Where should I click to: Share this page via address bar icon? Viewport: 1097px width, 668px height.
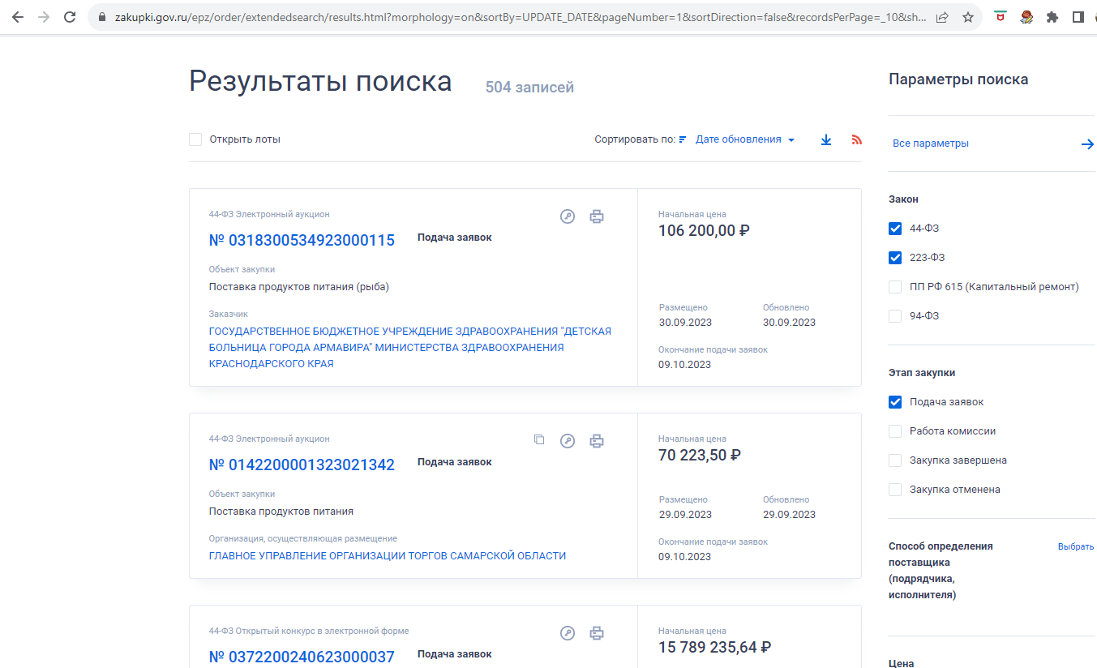[942, 17]
